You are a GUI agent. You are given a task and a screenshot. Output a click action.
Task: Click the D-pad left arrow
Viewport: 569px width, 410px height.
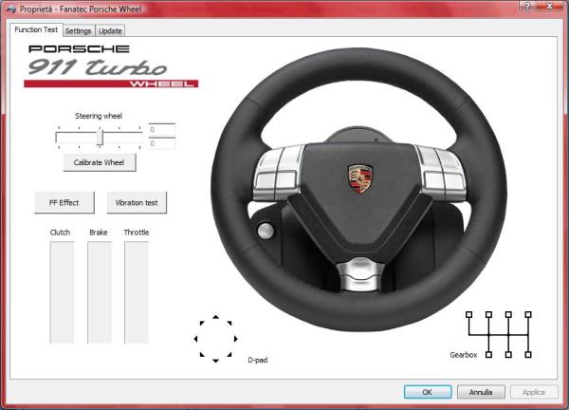pyautogui.click(x=195, y=339)
